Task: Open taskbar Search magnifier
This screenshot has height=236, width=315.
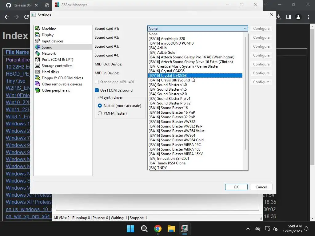Action: point(144,229)
